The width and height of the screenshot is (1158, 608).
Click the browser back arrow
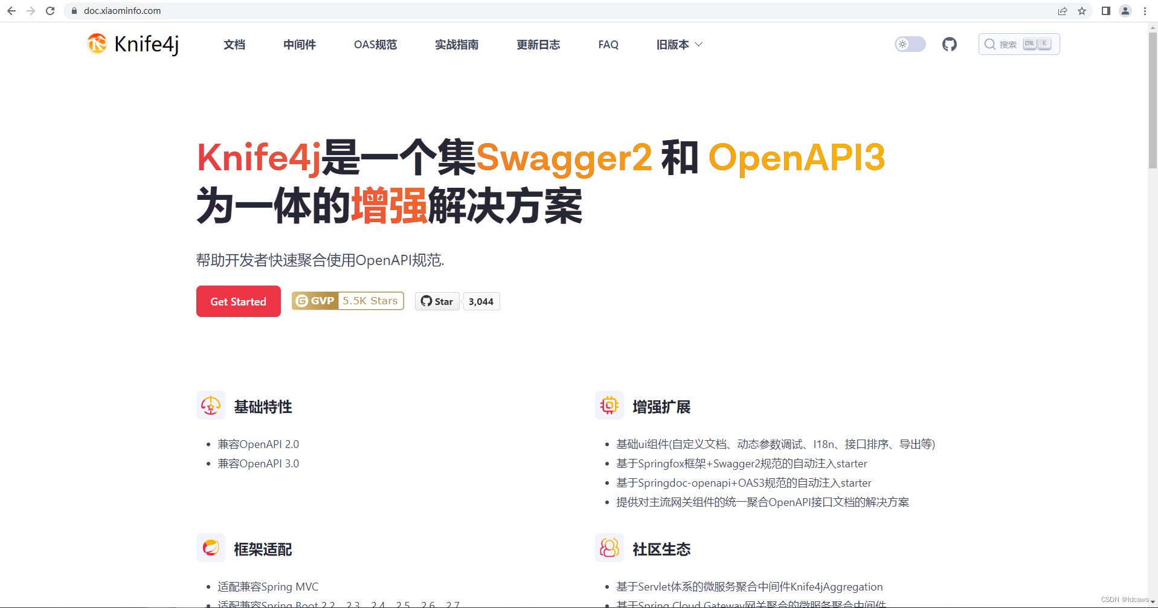click(11, 11)
